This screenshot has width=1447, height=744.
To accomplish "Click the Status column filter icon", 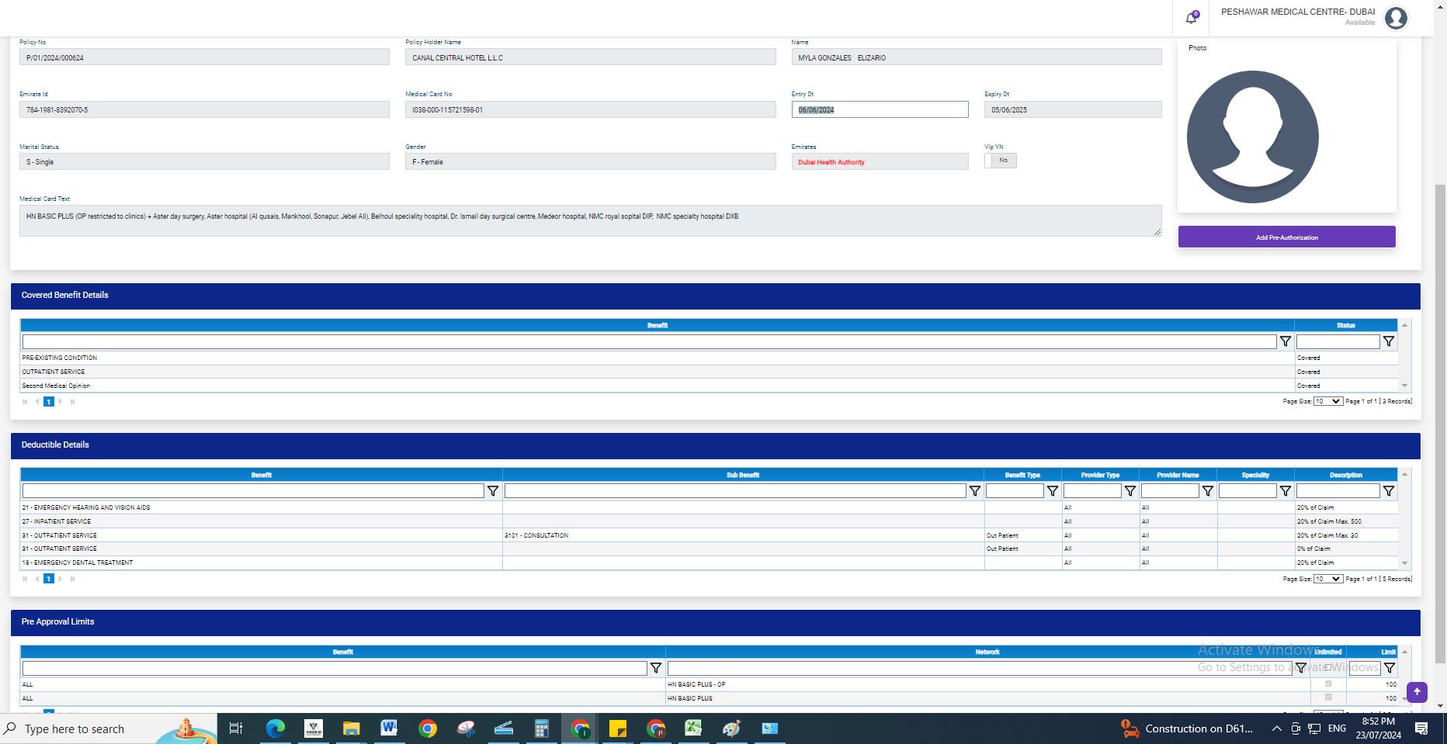I will [1388, 341].
